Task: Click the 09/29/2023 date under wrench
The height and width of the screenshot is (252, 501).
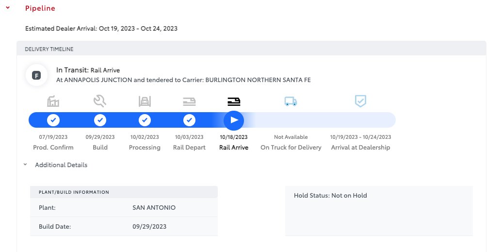Action: 100,137
